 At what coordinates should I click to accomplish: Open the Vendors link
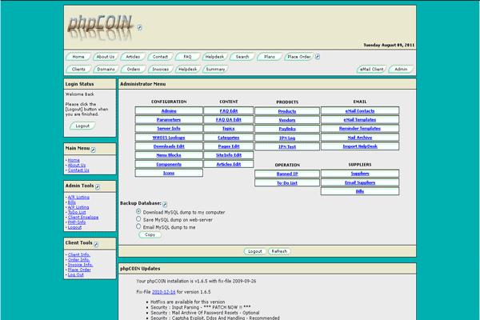coord(287,120)
